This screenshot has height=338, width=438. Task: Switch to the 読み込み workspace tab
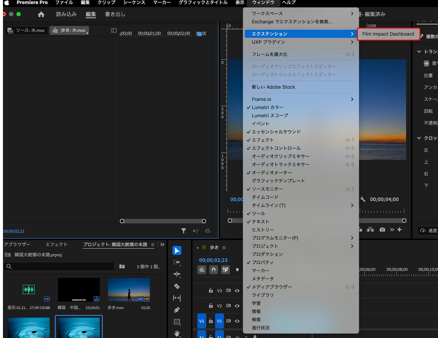pos(66,14)
